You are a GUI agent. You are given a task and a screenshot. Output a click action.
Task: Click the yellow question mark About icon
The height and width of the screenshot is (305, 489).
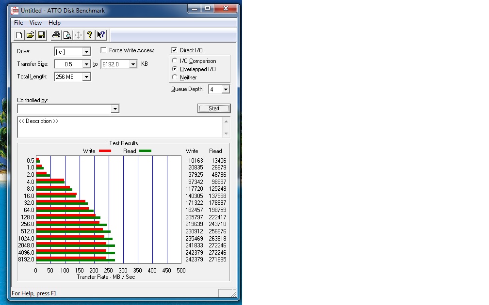coord(89,35)
